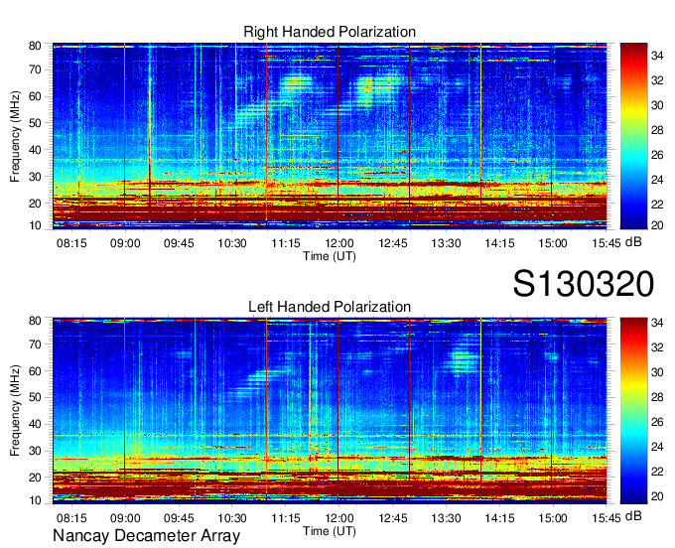The image size is (675, 548).
Task: Click the 10 MHz tick of Right Handed plot
Action: [x=35, y=225]
